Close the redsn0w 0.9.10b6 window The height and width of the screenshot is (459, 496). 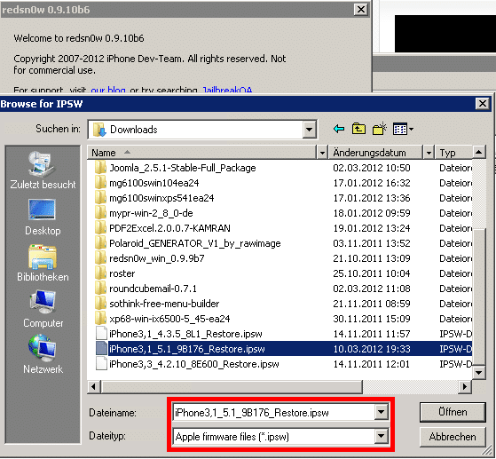pos(361,10)
